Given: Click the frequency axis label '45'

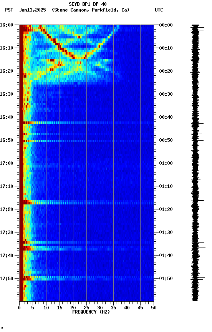Looking at the screenshot, I should point(140,308).
